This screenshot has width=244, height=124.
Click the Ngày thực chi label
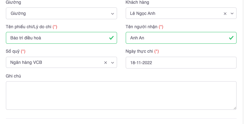(140, 51)
